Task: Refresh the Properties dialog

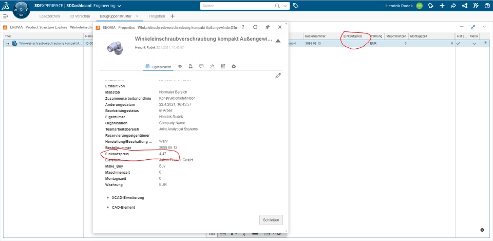Action: tap(255, 27)
